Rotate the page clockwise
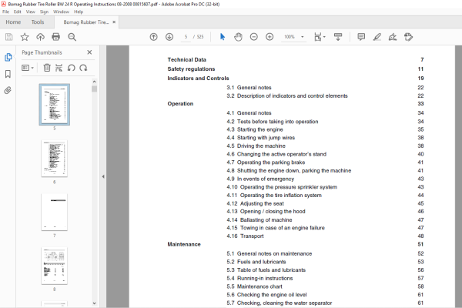Viewport: 462px width, 308px height. coord(83,68)
